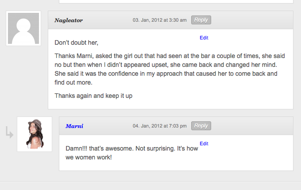Click the gray footer strip below the comments

click(x=150, y=186)
